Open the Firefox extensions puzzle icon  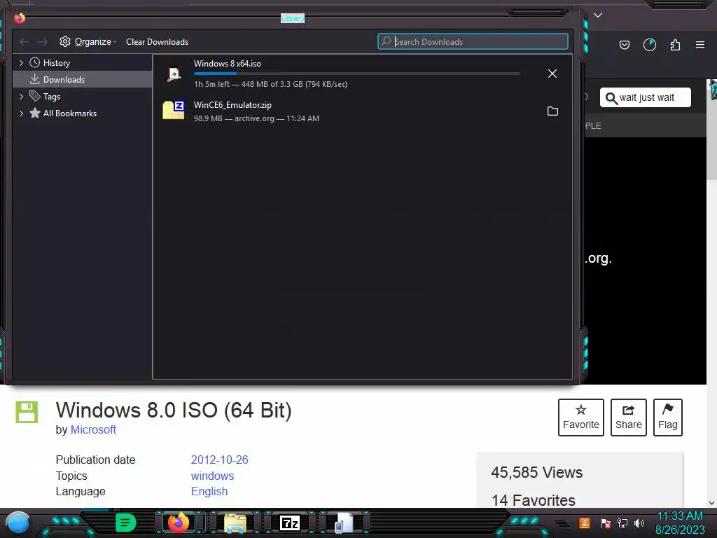point(675,45)
